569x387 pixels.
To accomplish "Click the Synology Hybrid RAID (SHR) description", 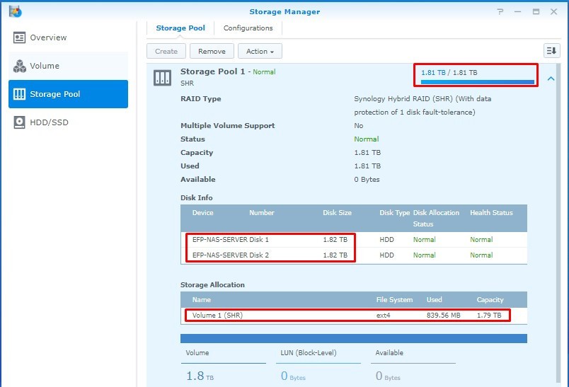I will [x=423, y=105].
